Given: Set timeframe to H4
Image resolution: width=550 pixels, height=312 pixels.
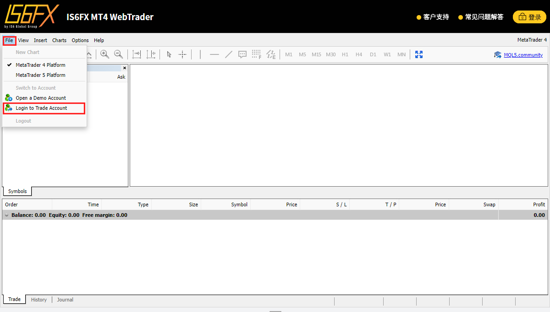Looking at the screenshot, I should point(359,54).
